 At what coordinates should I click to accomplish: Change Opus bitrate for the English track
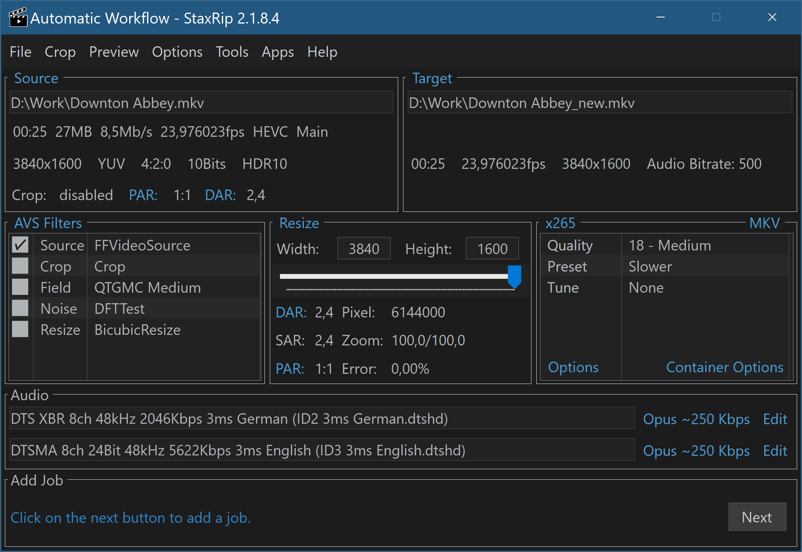[696, 451]
